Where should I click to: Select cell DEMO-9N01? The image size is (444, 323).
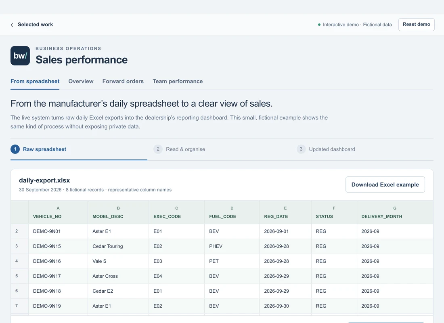(x=58, y=231)
